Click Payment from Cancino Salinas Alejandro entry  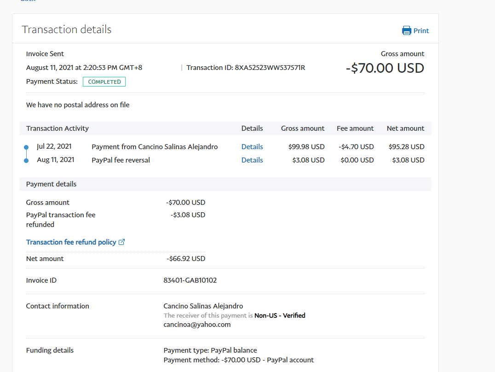click(155, 147)
